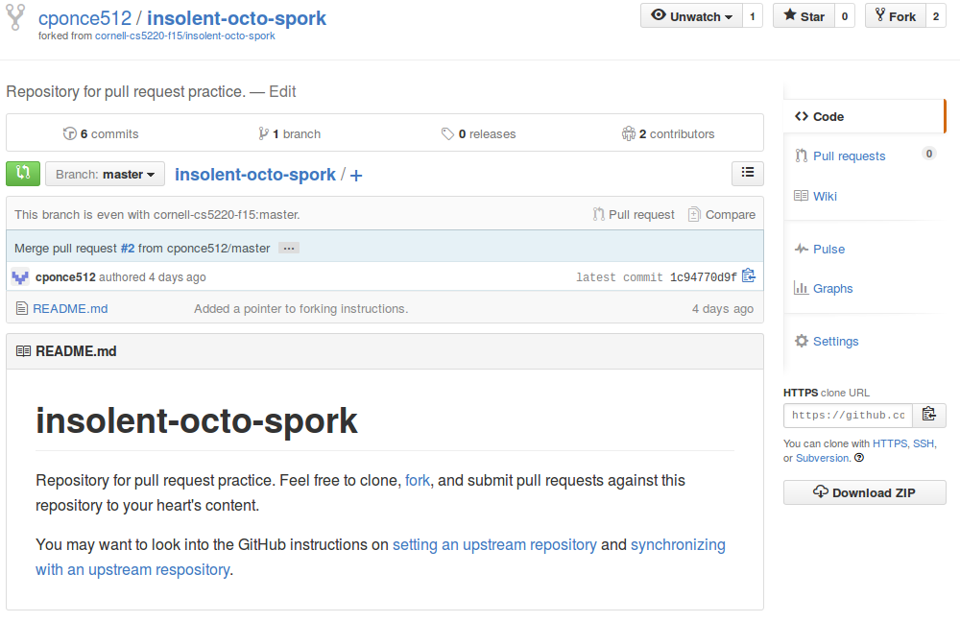The image size is (960, 622).
Task: Click the HTTPS clone URL field
Action: point(848,415)
